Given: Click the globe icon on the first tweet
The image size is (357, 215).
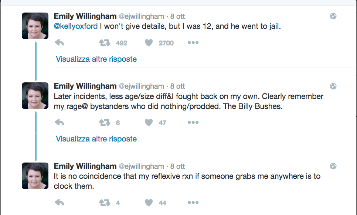Looking at the screenshot, I should point(333,16).
